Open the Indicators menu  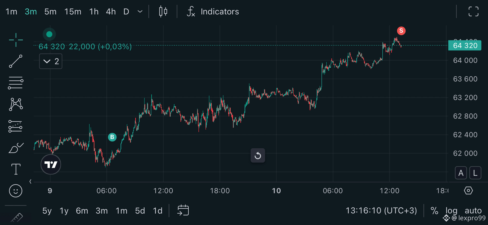click(220, 12)
